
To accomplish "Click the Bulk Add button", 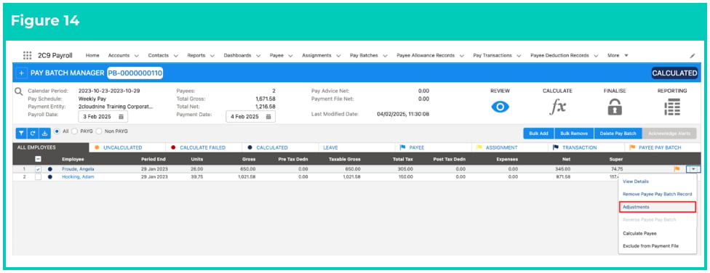I will pos(539,134).
